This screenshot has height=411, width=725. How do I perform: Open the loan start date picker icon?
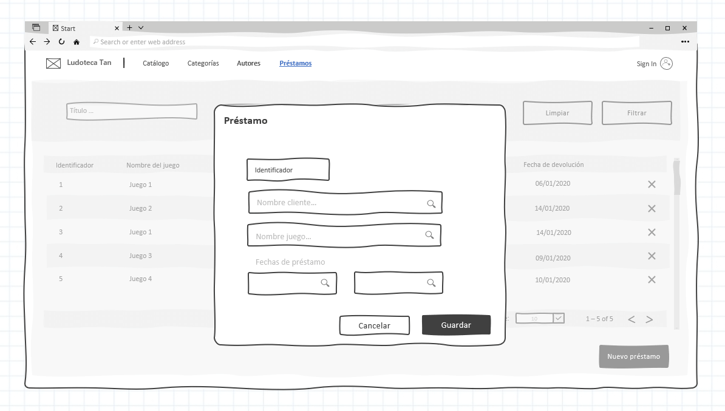pyautogui.click(x=325, y=283)
